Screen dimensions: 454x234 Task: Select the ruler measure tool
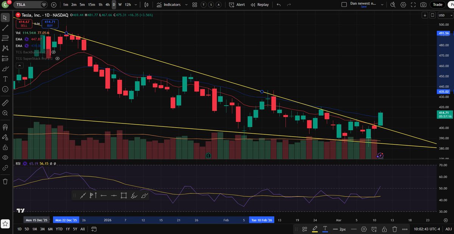pyautogui.click(x=5, y=103)
